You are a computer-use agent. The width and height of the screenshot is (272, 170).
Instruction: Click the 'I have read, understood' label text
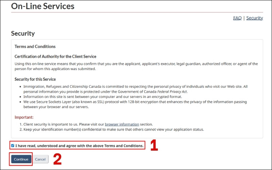point(79,146)
